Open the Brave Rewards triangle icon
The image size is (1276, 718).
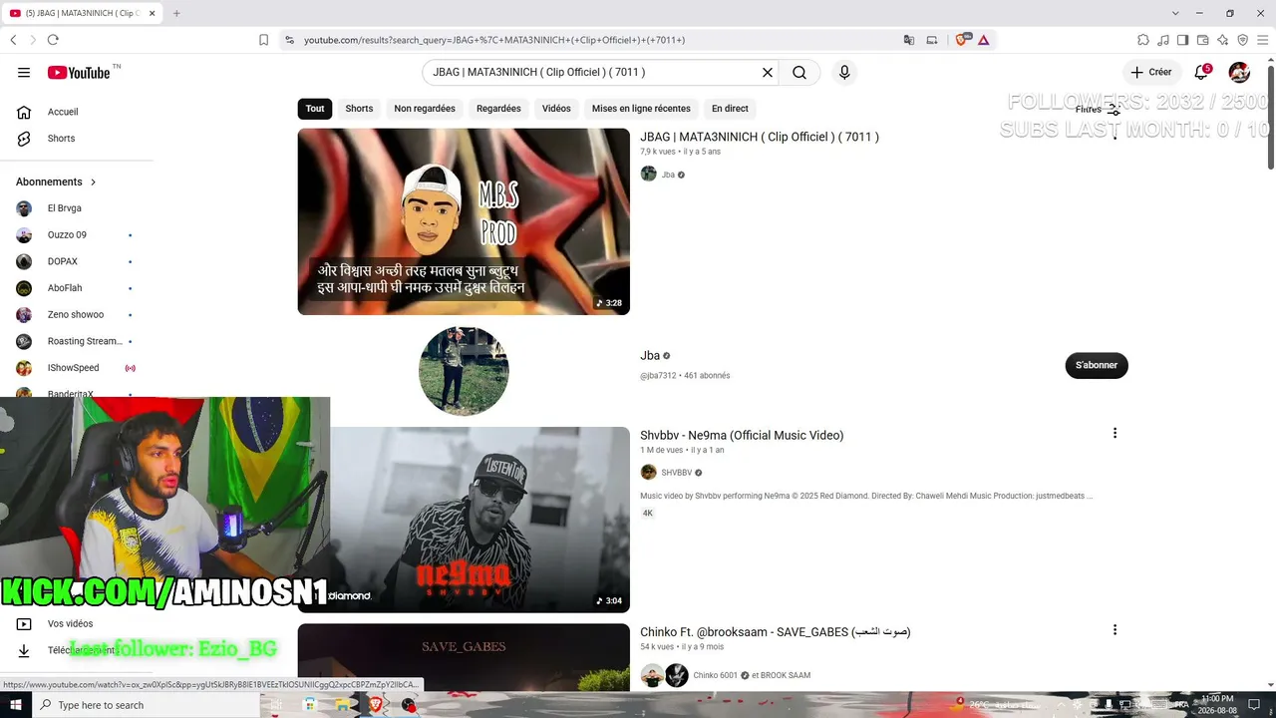[983, 40]
